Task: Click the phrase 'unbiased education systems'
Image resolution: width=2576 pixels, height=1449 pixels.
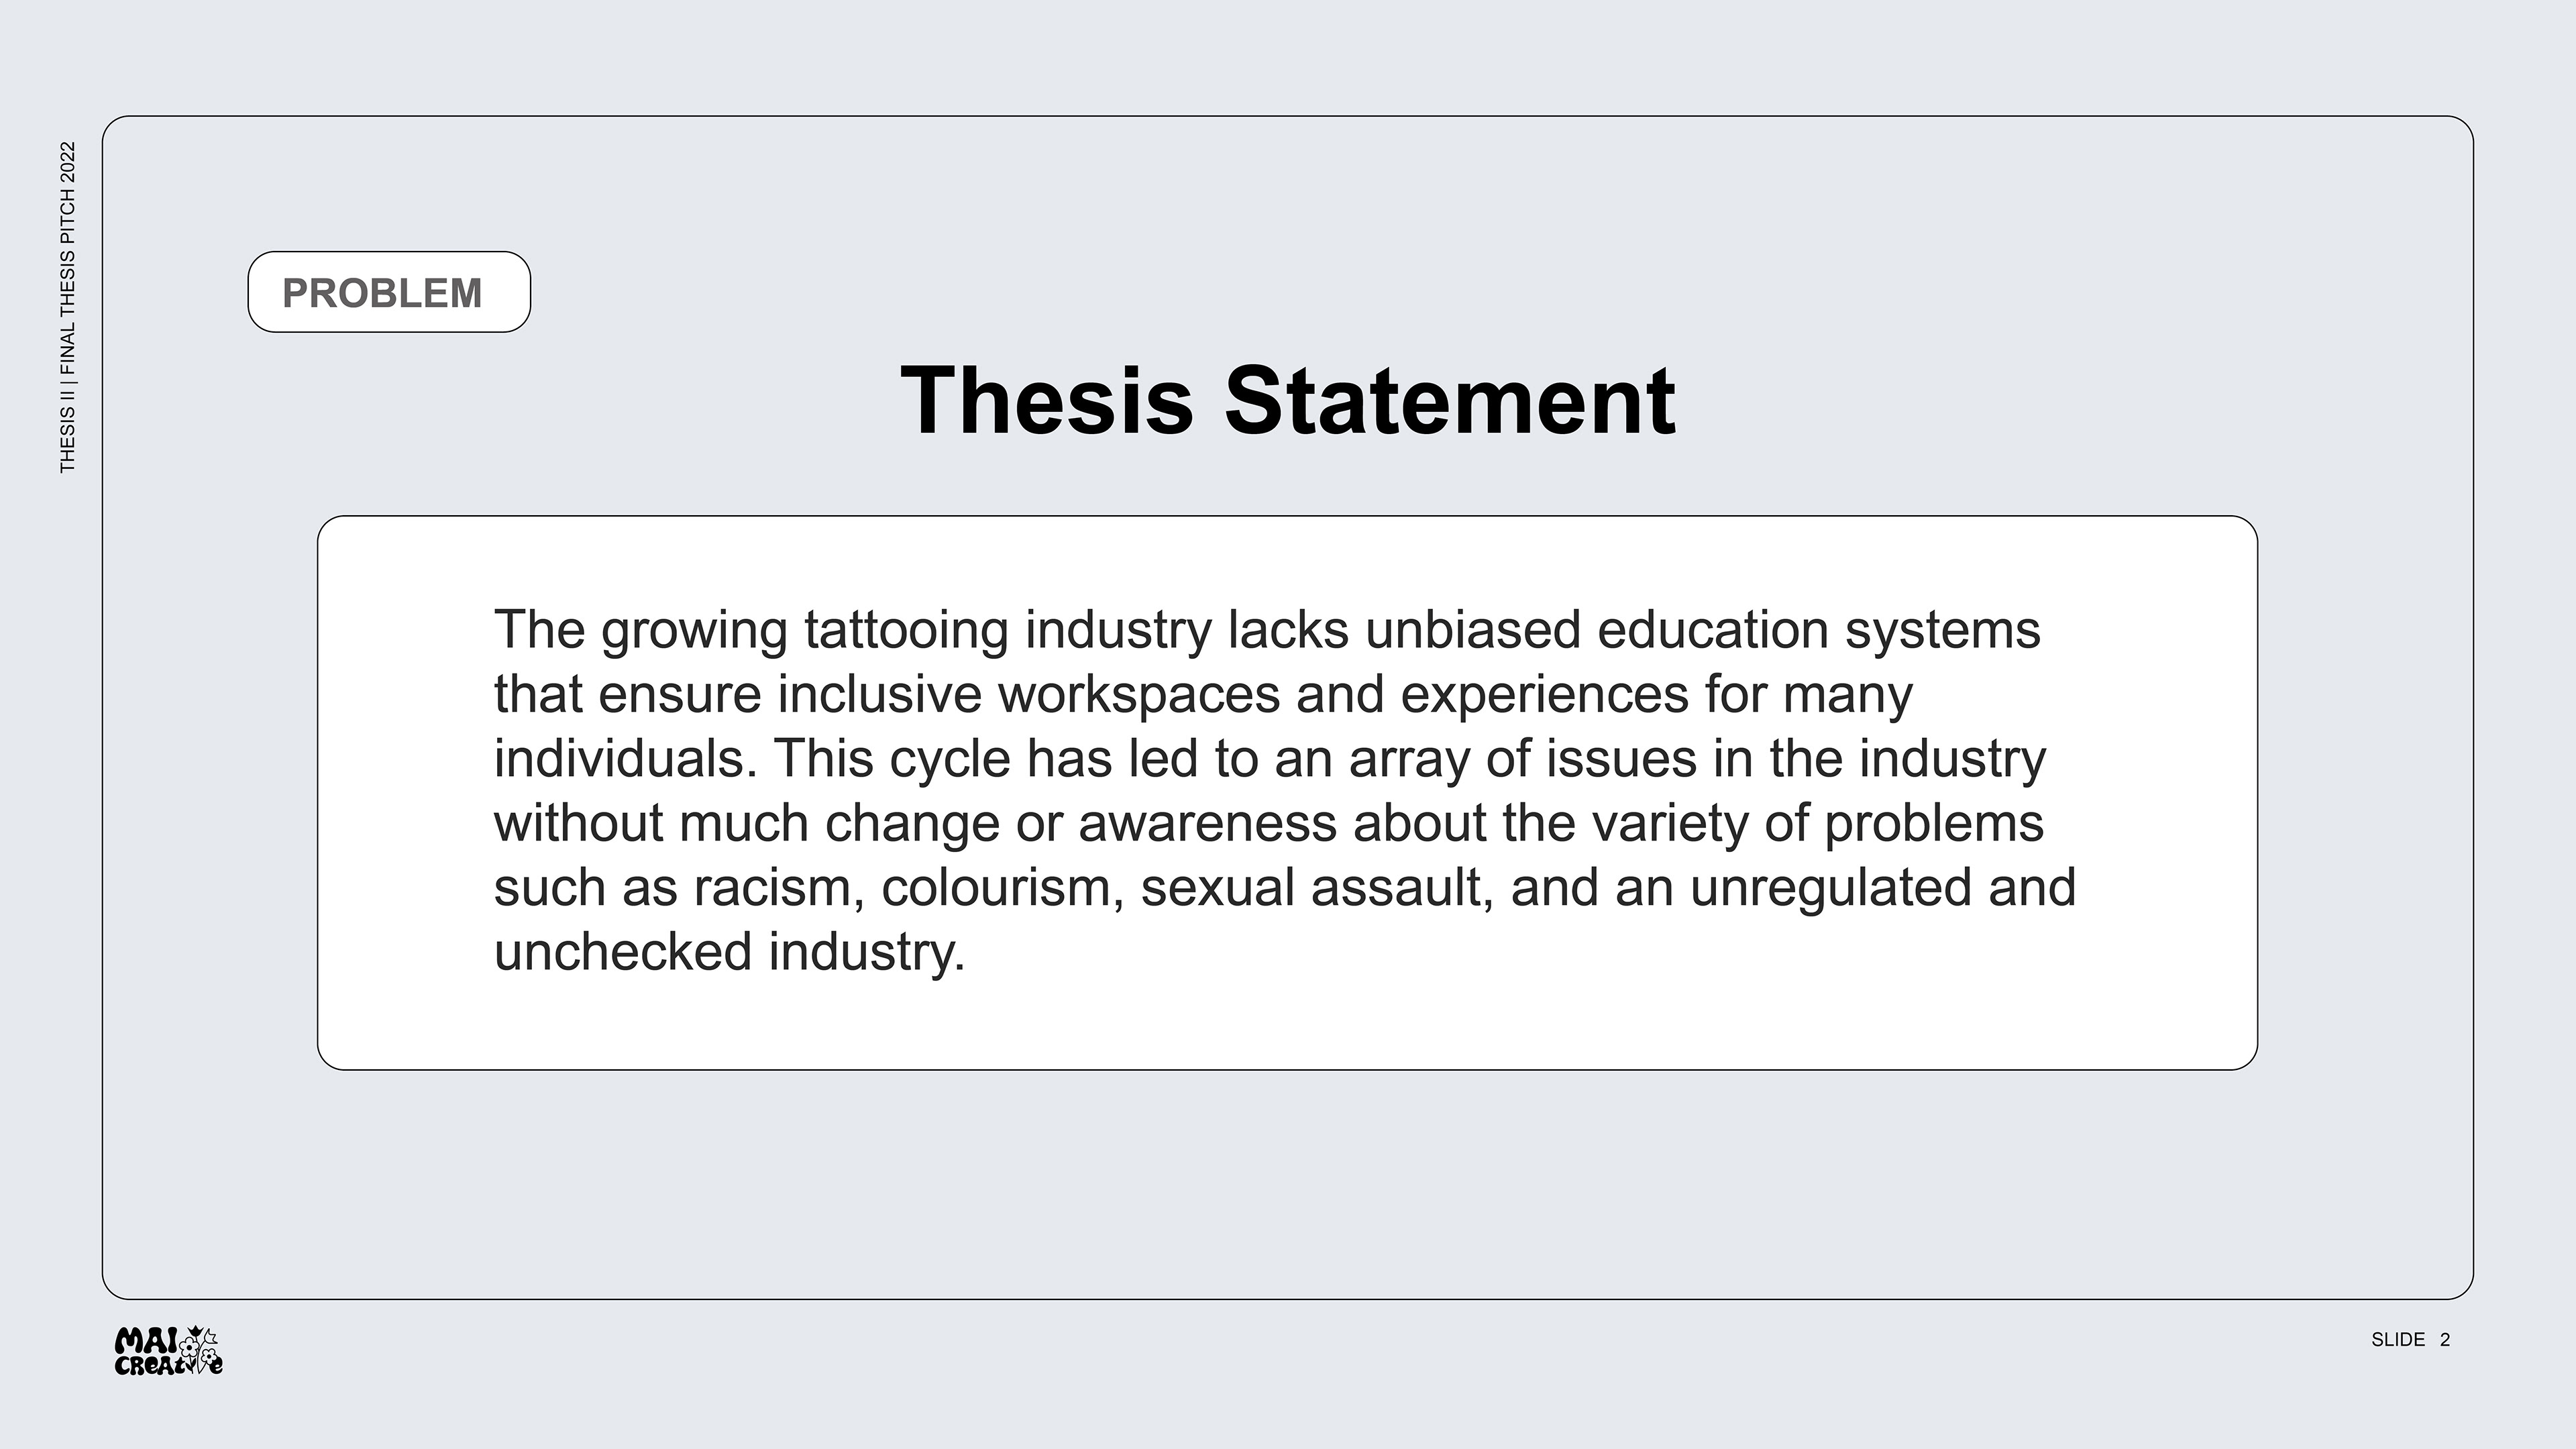Action: pyautogui.click(x=1703, y=631)
